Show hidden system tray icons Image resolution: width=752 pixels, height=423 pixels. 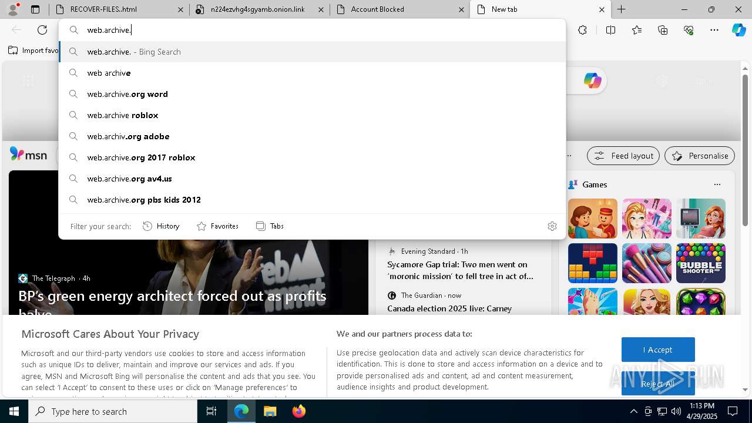[x=633, y=411]
